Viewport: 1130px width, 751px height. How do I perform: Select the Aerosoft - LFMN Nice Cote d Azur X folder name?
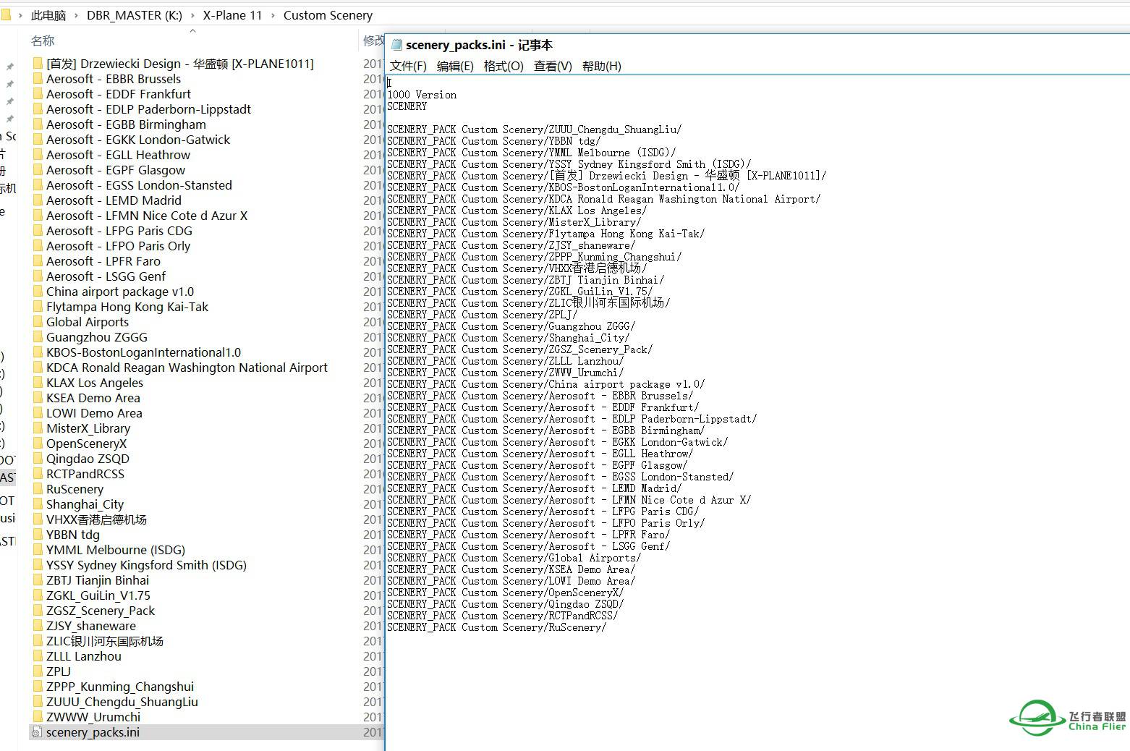(147, 216)
